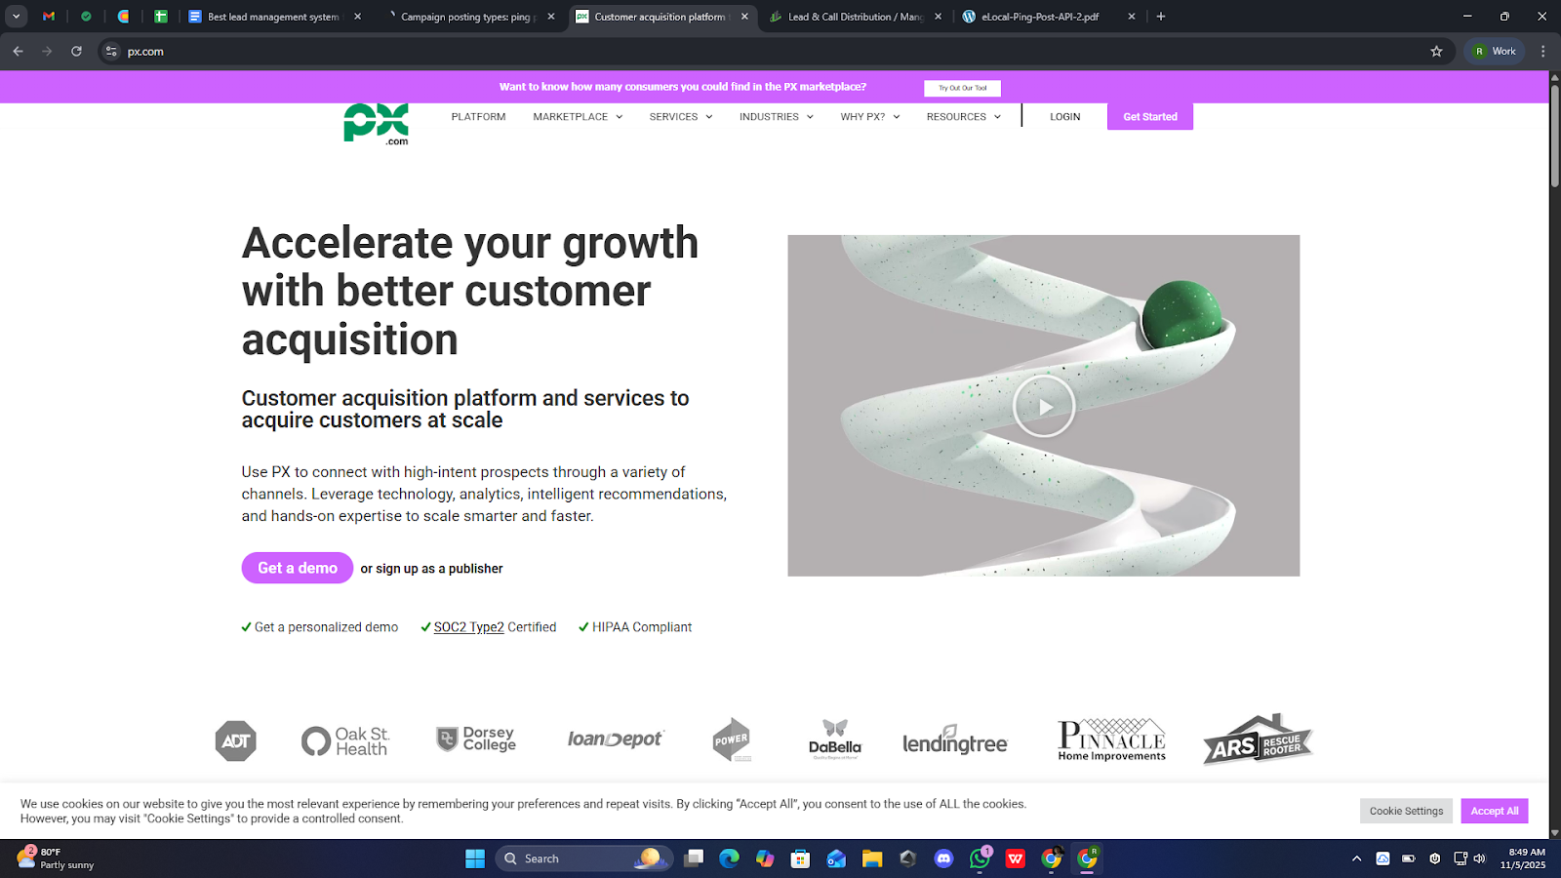The height and width of the screenshot is (878, 1561).
Task: Open Copilot from taskbar
Action: (765, 858)
